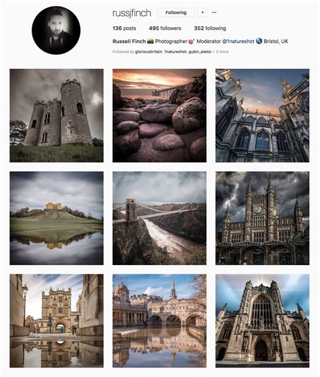Toggle the Following button
This screenshot has width=320, height=377.
pos(176,13)
